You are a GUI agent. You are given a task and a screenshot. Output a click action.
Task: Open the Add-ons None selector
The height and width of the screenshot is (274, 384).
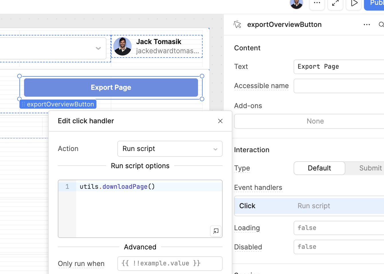pyautogui.click(x=315, y=121)
